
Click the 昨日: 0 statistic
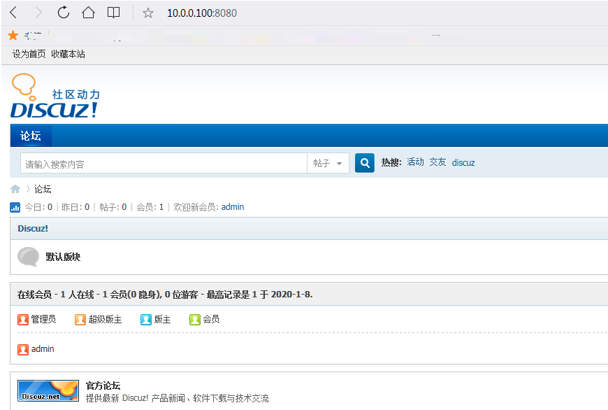point(75,207)
